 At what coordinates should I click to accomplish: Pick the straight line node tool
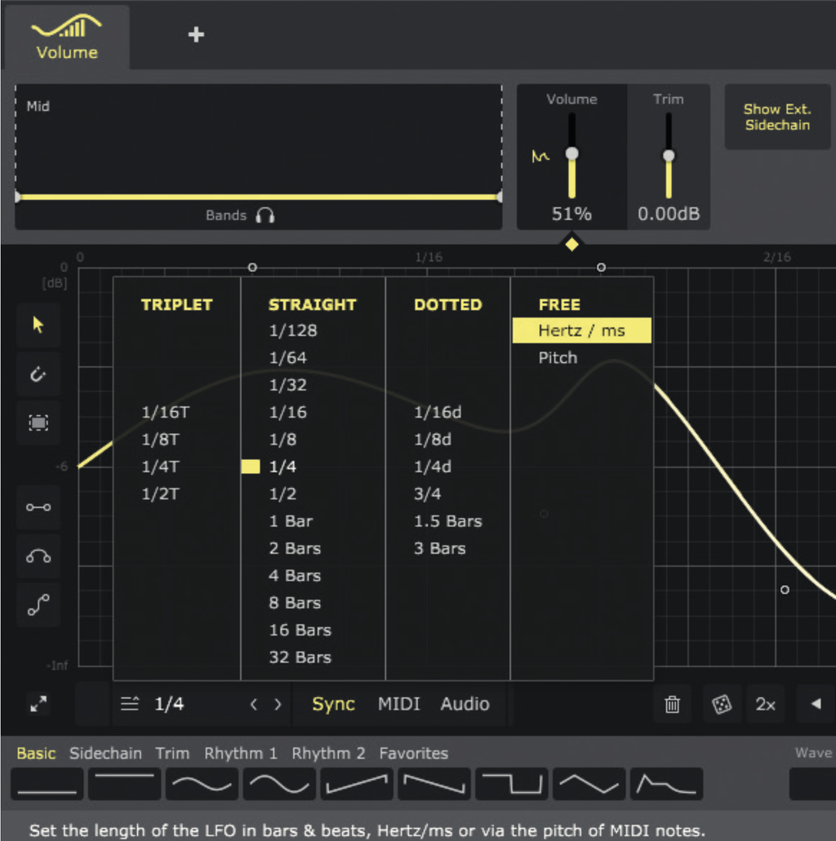tap(38, 507)
